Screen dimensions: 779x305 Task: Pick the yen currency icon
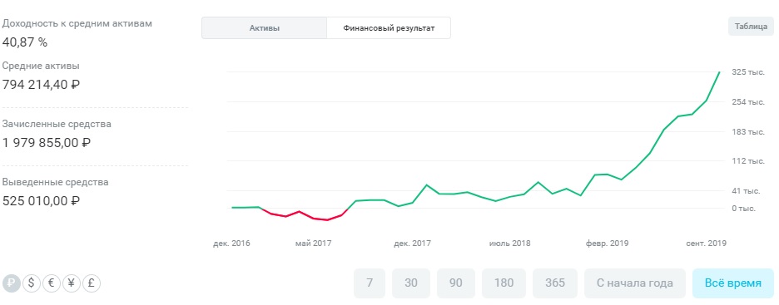pyautogui.click(x=71, y=283)
